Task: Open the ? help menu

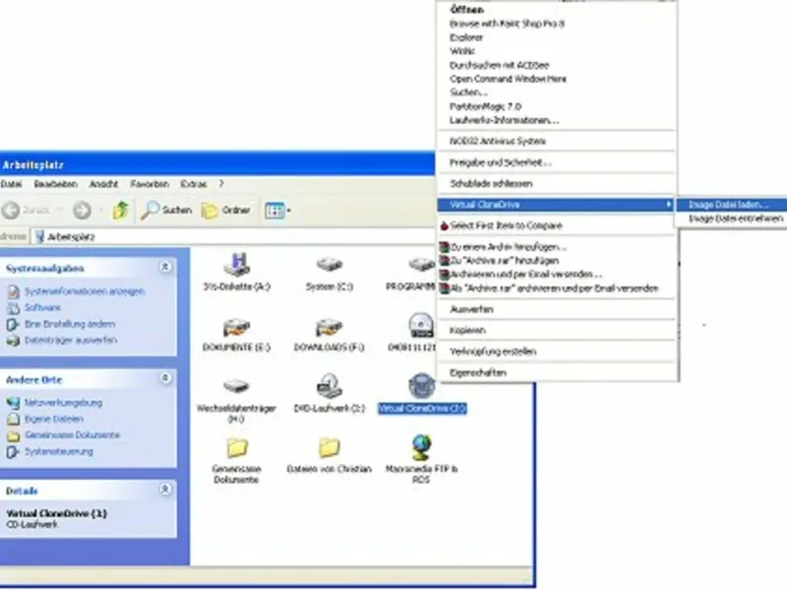Action: [221, 184]
